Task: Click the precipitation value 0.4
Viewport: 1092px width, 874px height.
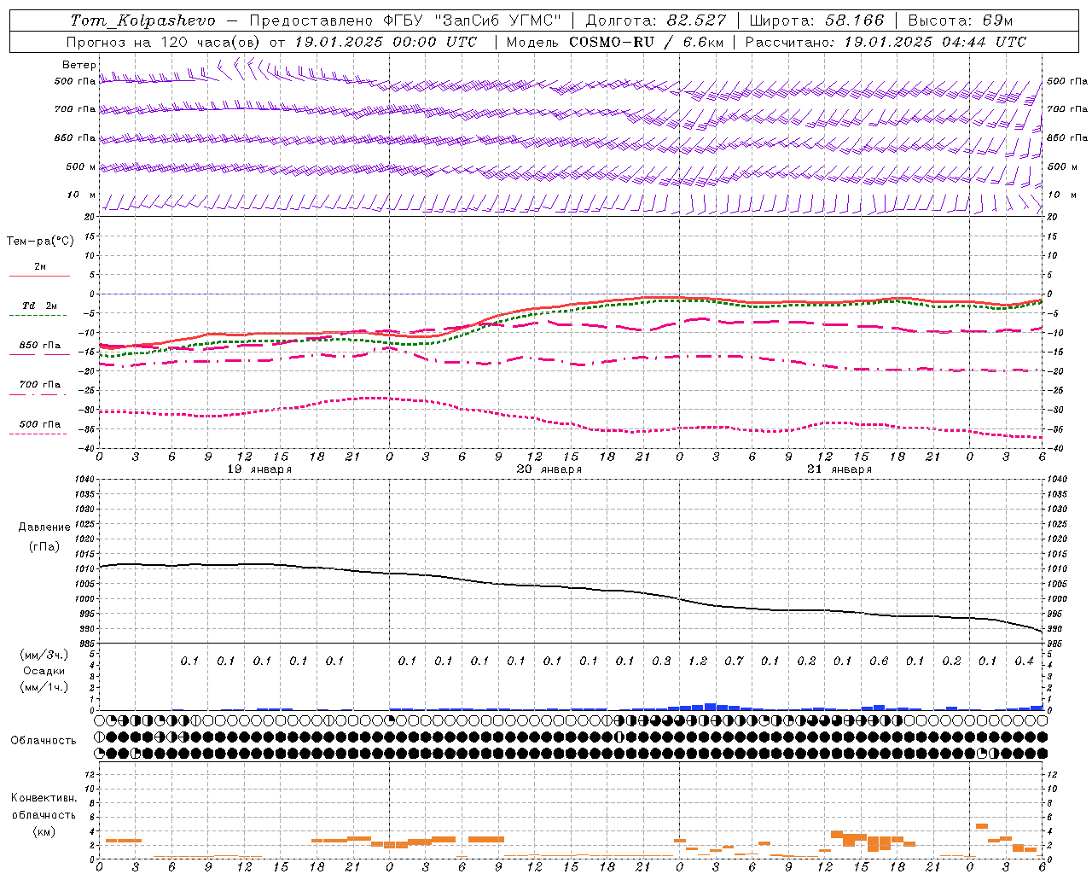Action: tap(1025, 661)
